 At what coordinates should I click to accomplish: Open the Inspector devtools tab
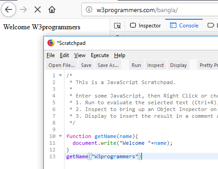(145, 26)
